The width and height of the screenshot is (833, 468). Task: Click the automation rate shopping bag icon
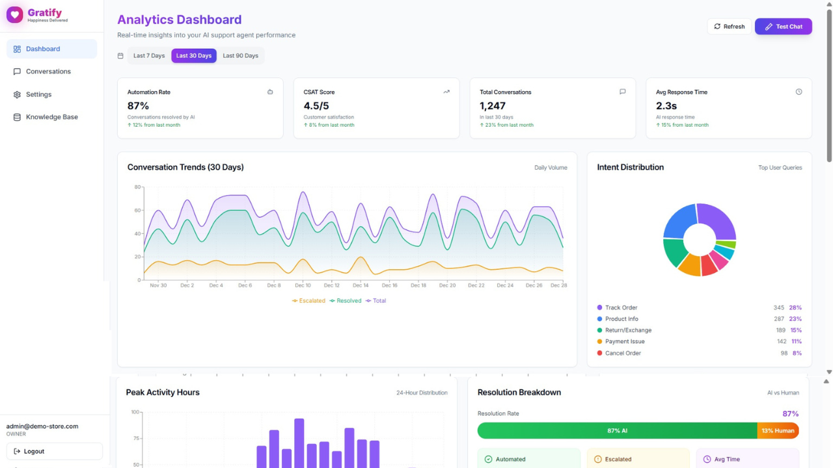tap(270, 92)
